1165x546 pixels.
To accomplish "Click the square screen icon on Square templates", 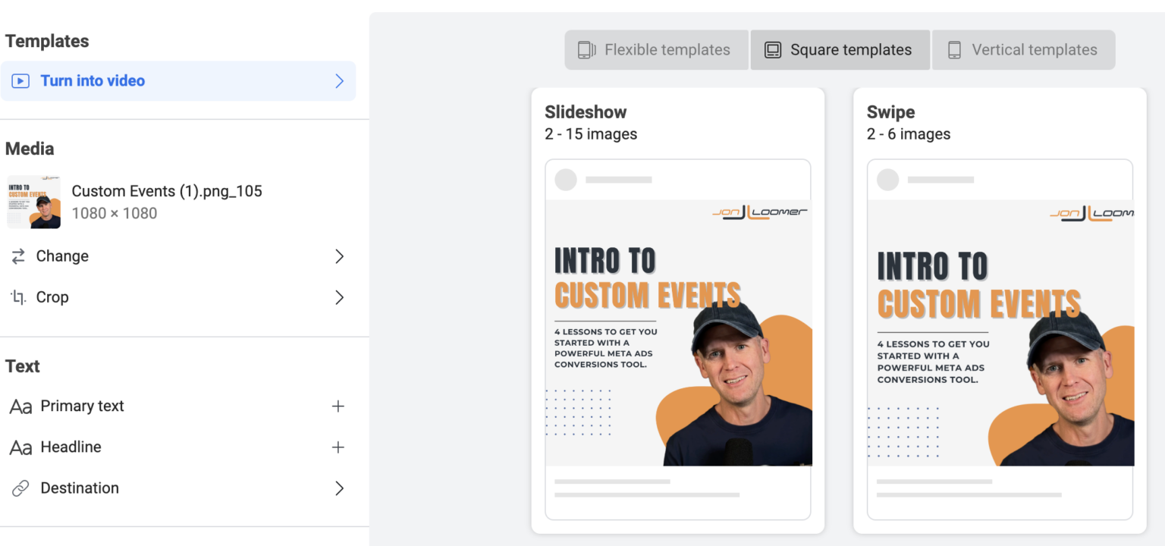I will (773, 49).
